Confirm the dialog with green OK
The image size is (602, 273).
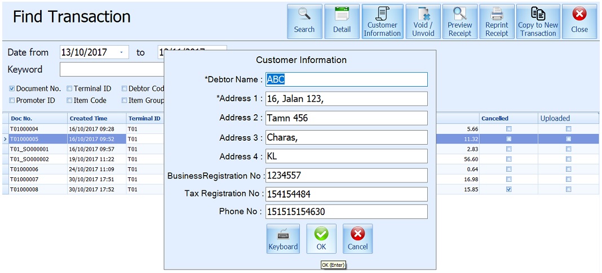coord(321,239)
